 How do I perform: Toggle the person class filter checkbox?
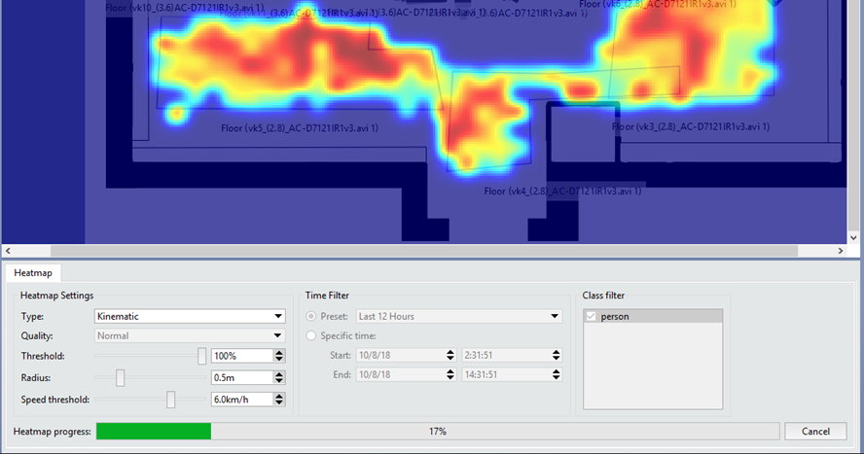tap(591, 316)
